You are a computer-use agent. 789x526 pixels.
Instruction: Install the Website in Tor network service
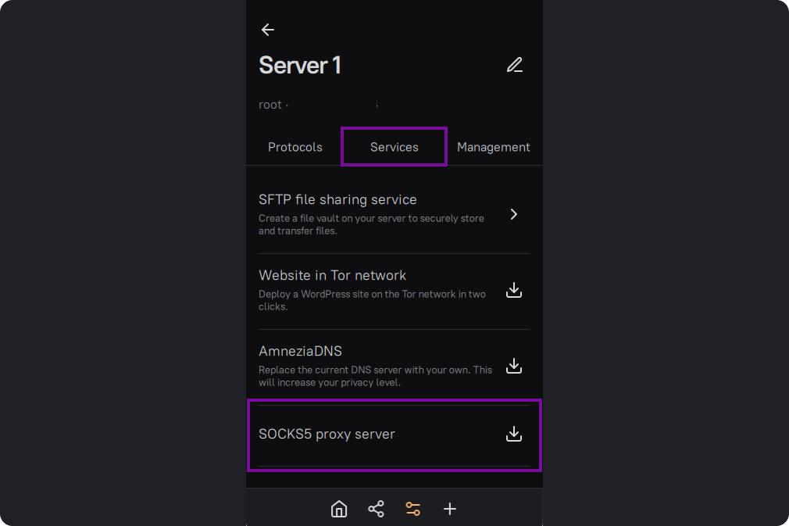513,290
